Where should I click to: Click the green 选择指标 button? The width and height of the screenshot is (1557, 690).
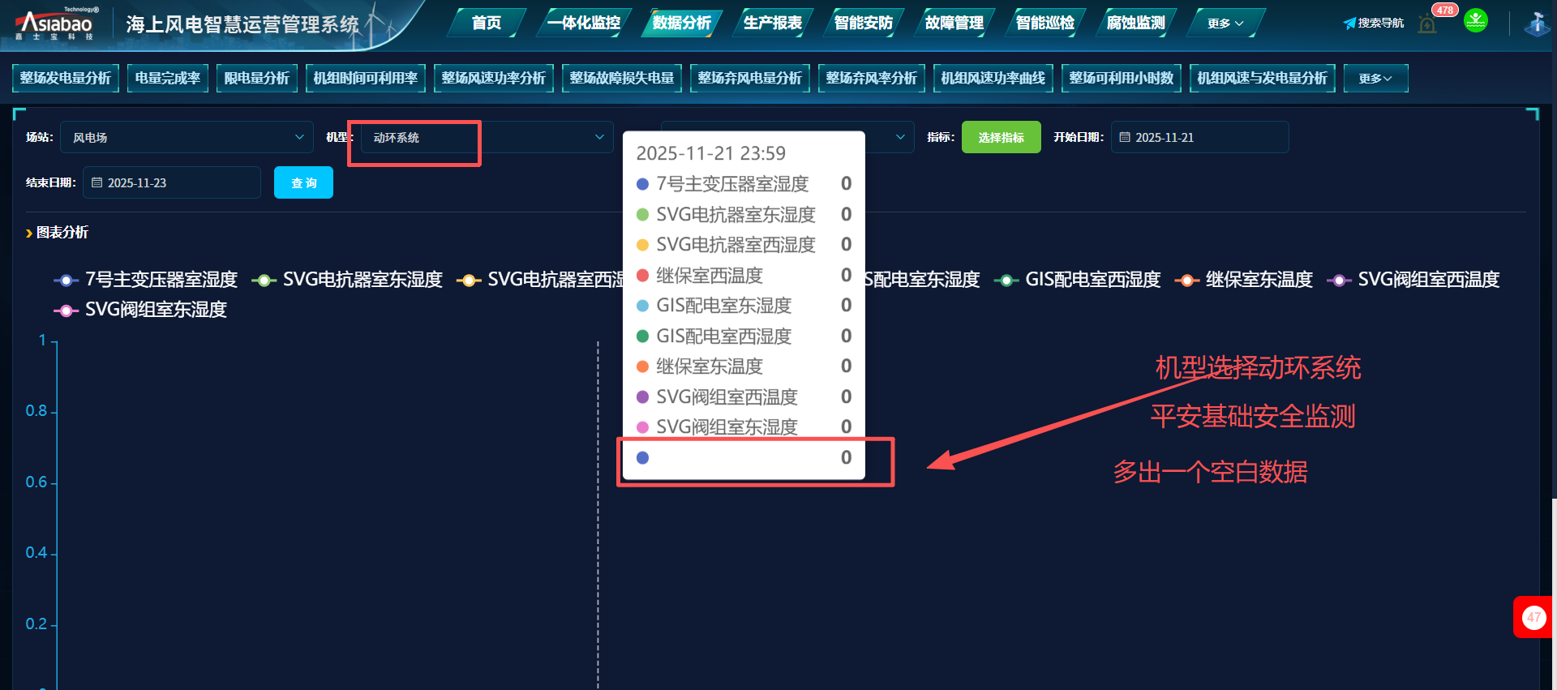1001,138
